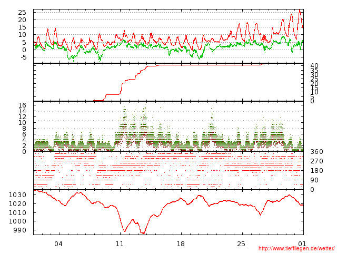This screenshot has width=337, height=253.
Task: Click the 1000 pressure axis label
Action: coord(17,221)
